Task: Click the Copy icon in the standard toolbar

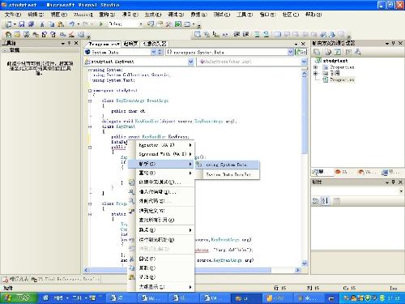Action: point(52,24)
